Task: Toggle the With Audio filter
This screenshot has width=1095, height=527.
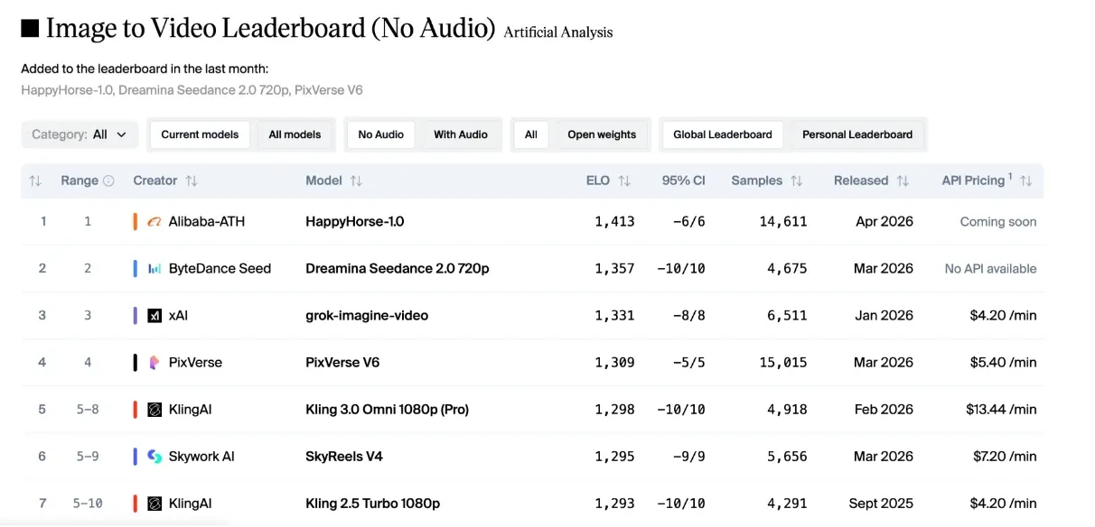Action: (461, 134)
